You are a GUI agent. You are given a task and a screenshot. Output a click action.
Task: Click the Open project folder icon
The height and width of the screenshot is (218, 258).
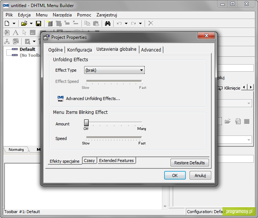tap(24, 24)
